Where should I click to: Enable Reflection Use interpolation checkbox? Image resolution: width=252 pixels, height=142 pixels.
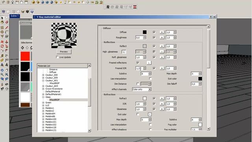(150, 78)
